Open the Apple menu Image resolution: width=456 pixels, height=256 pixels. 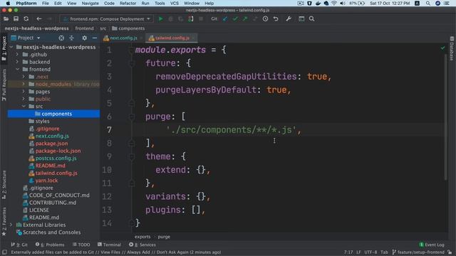click(8, 3)
